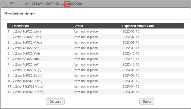Click arrival date 2023-01-15
The height and width of the screenshot is (109, 191).
tap(131, 70)
